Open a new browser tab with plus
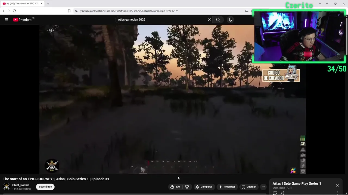 click(48, 4)
